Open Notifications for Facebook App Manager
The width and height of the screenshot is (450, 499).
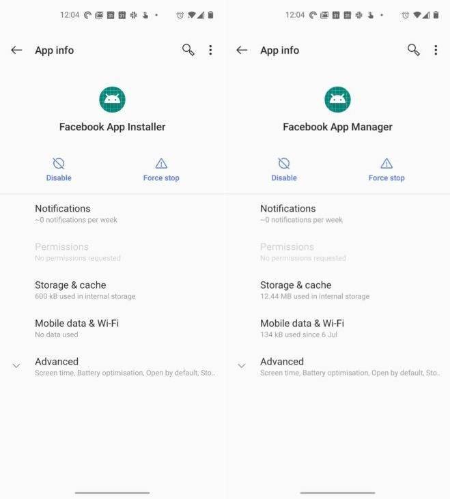pos(338,214)
